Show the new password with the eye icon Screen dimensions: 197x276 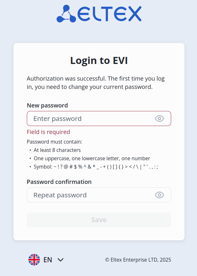pyautogui.click(x=159, y=119)
